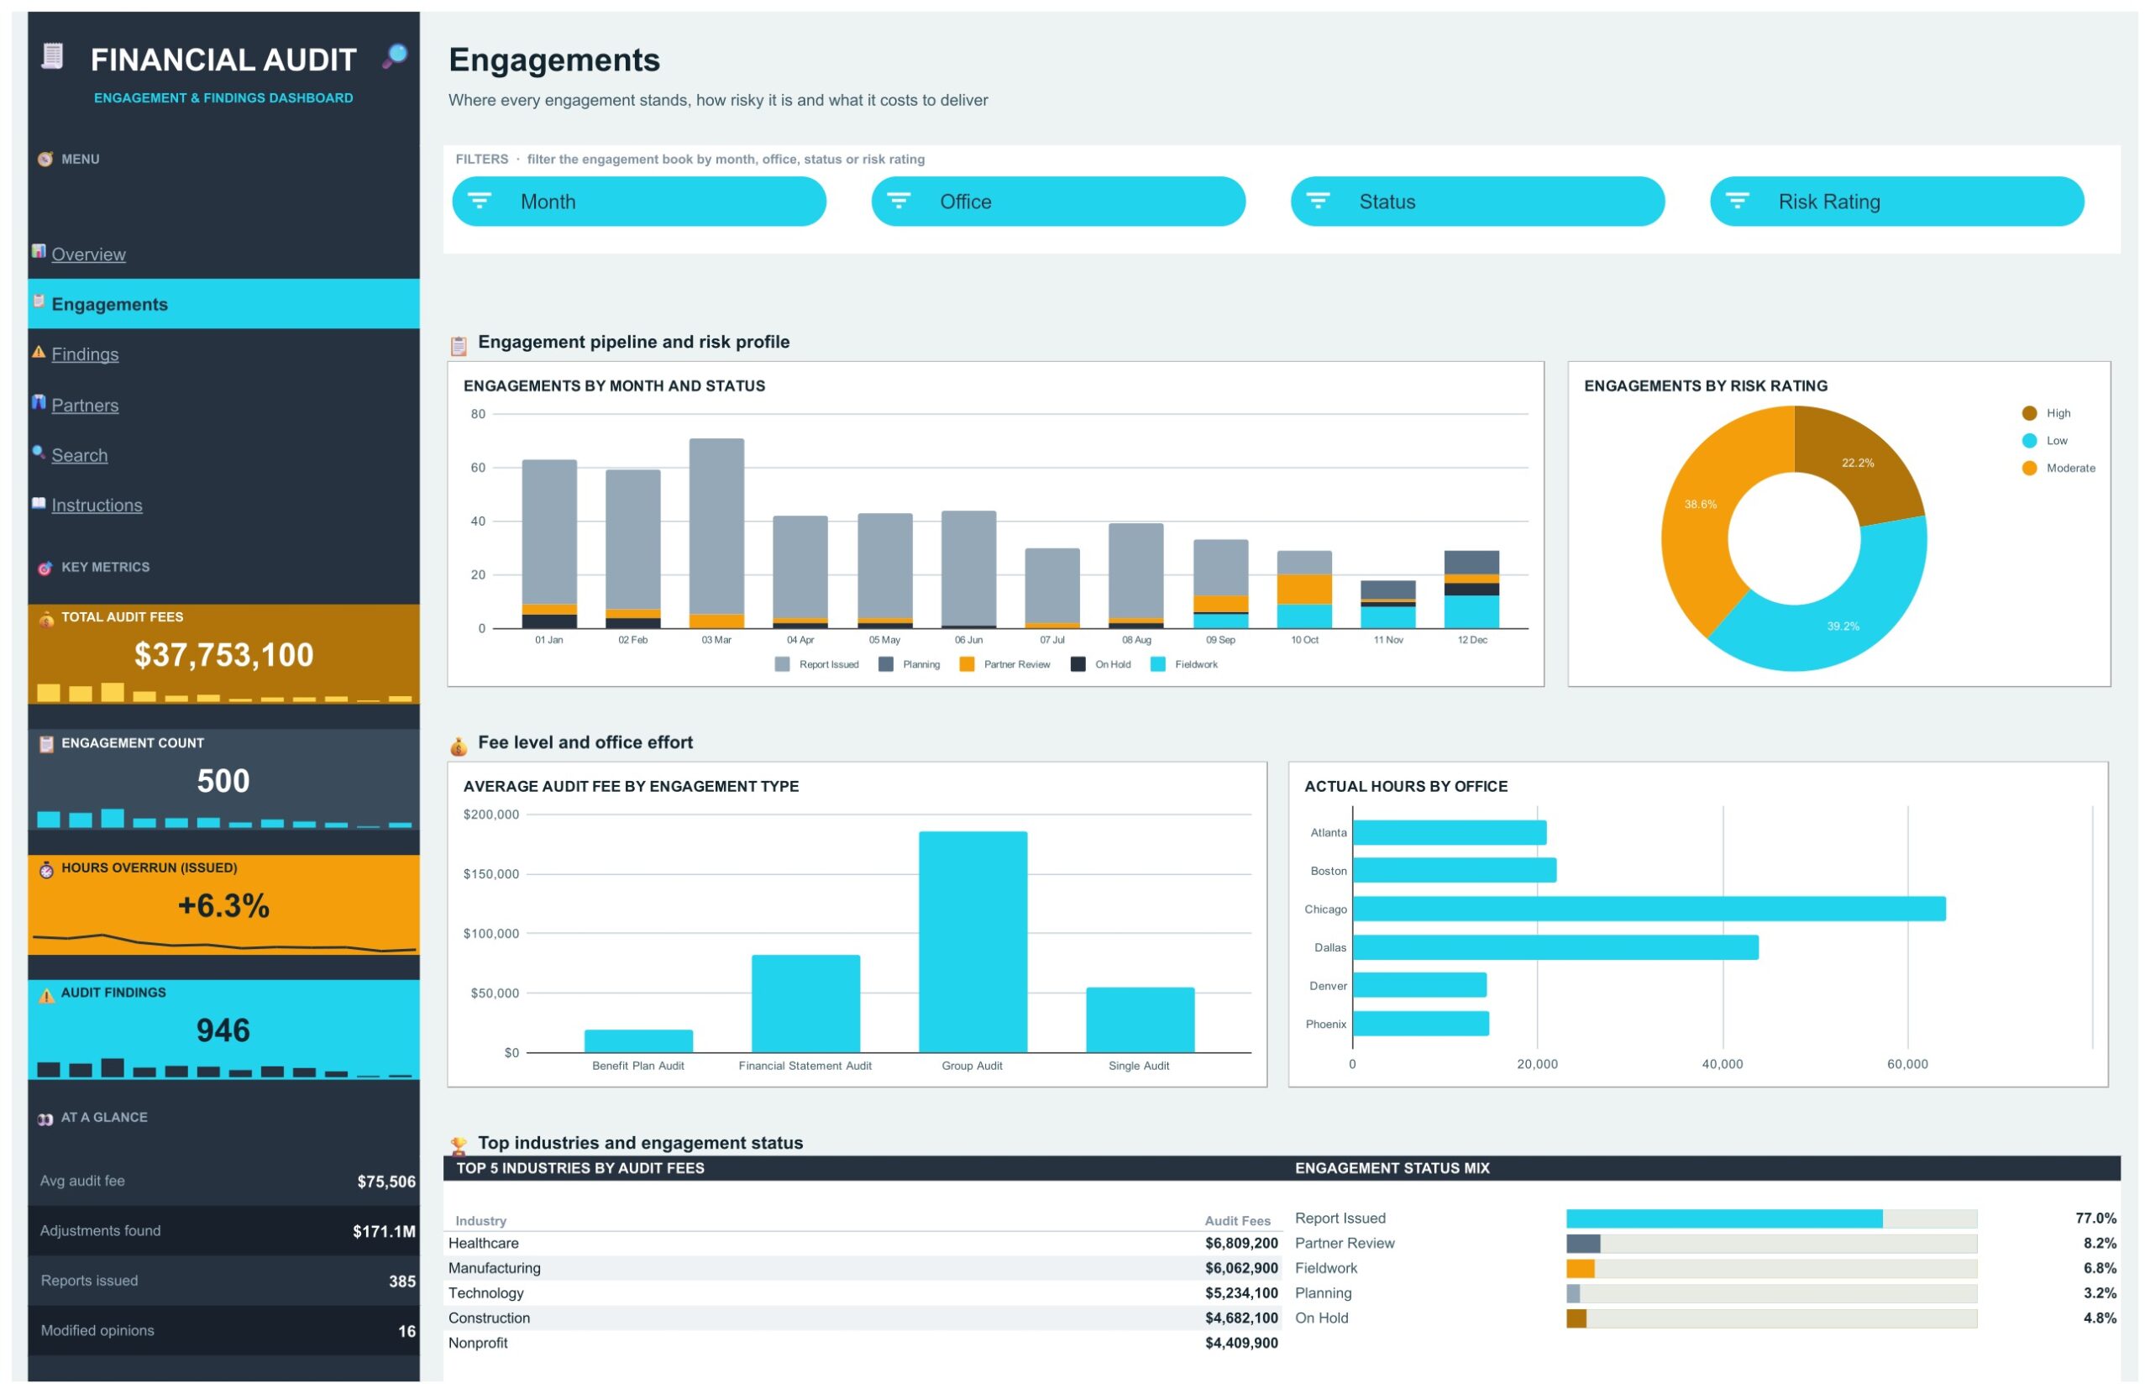
Task: Click the Modified opinions row
Action: point(223,1331)
